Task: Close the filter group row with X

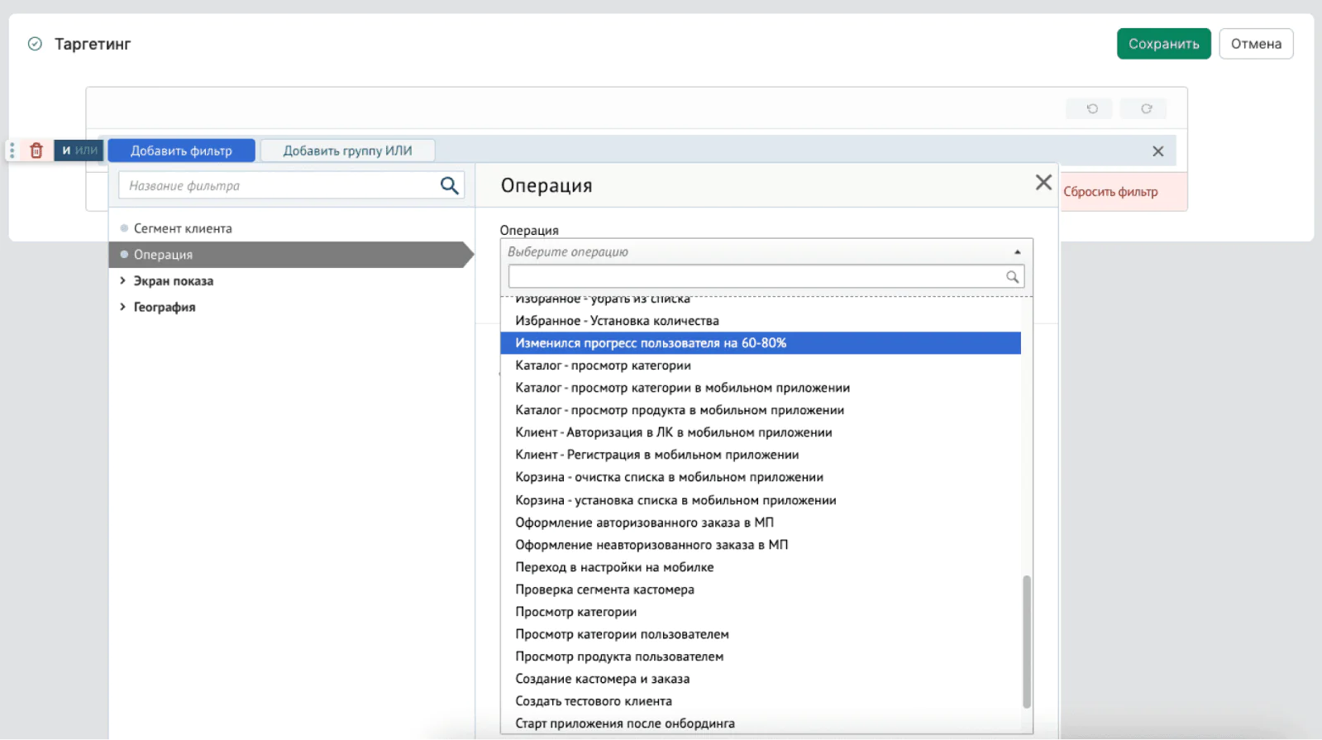Action: (x=1157, y=150)
